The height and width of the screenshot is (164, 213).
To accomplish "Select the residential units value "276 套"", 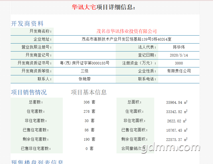I will pos(90,111).
